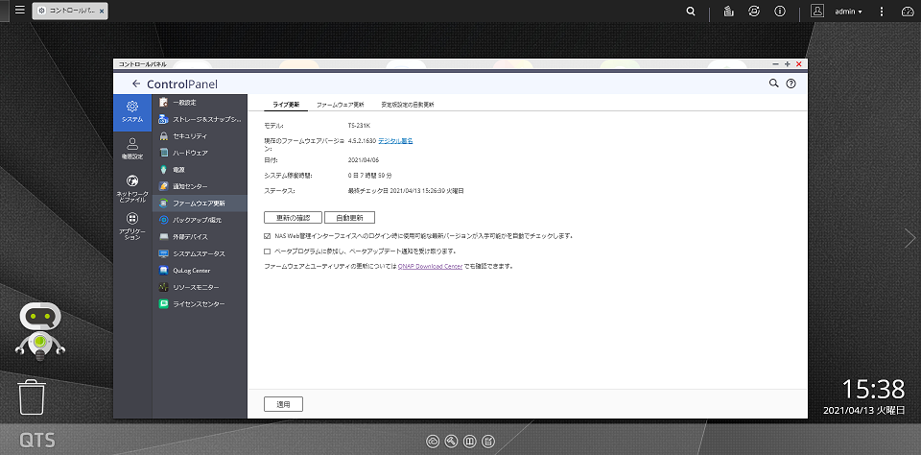Open ネットワークとファイル category
This screenshot has width=921, height=455.
point(132,189)
